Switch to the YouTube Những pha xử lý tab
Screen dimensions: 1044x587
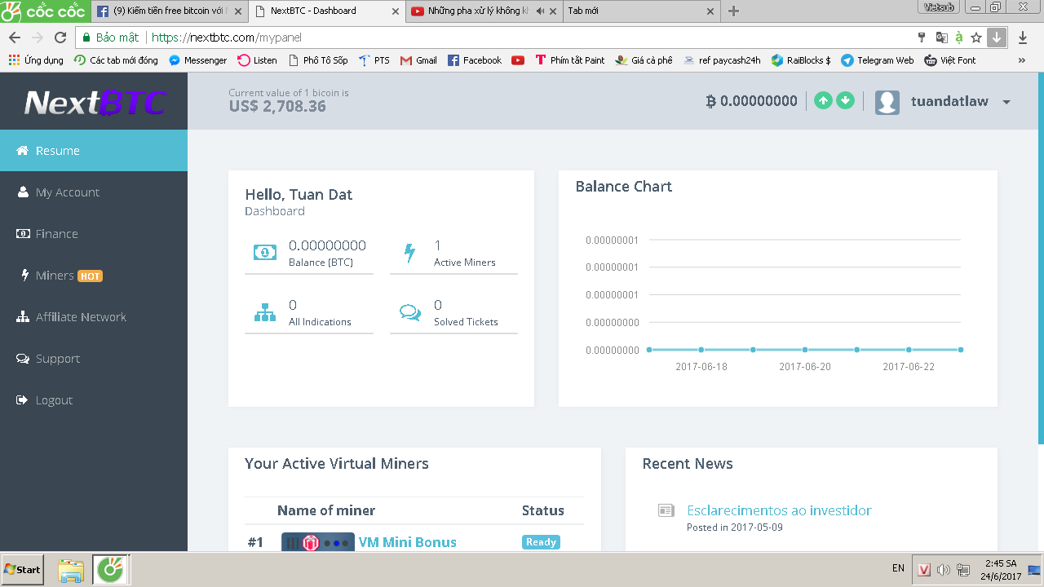484,11
